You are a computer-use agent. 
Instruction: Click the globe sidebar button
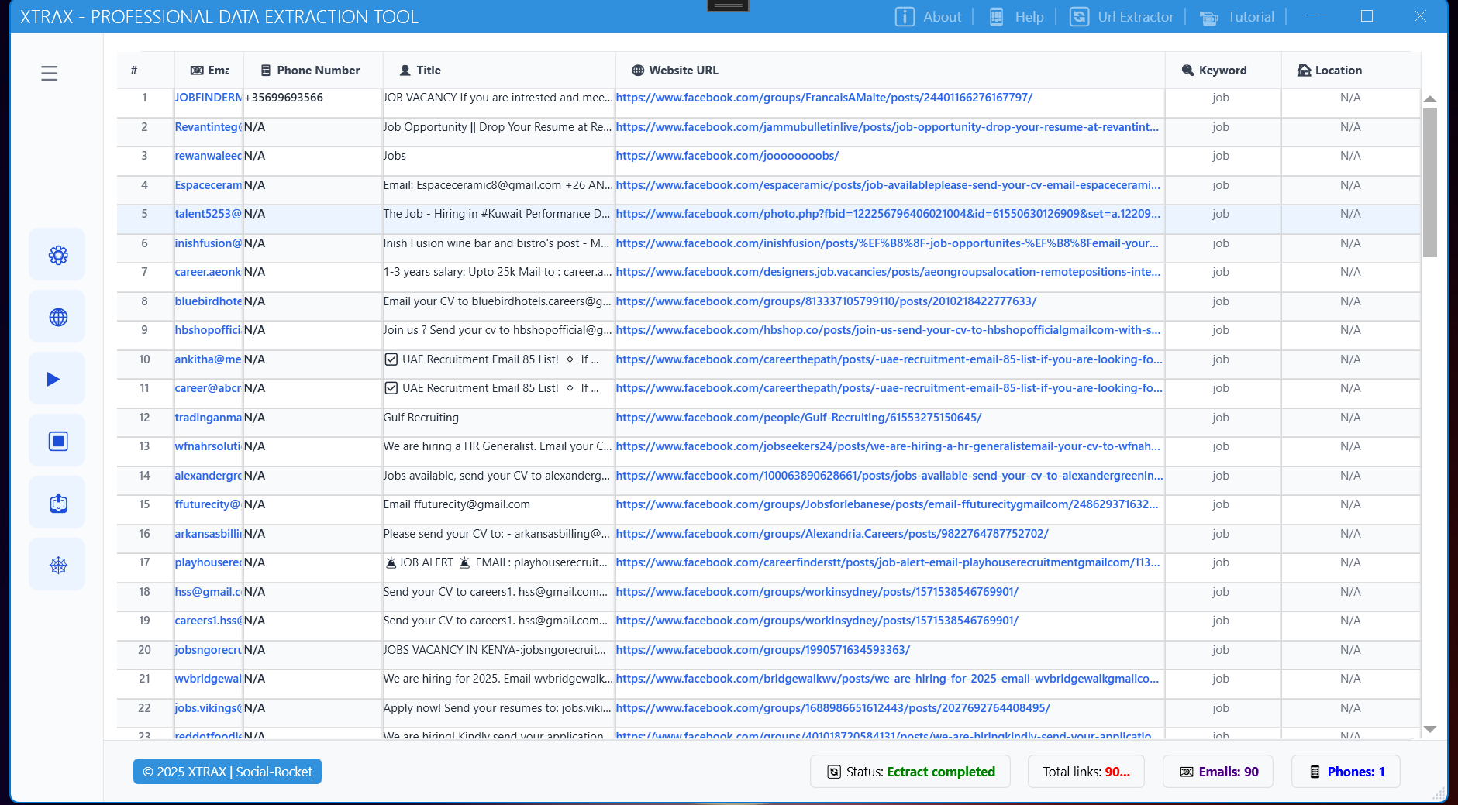58,317
